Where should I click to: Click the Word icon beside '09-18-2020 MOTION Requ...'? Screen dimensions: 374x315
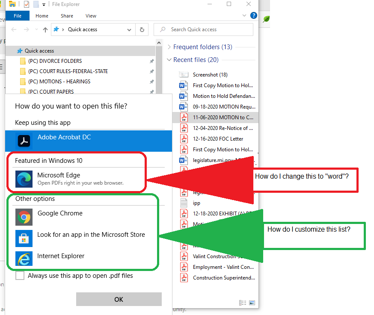coord(183,106)
